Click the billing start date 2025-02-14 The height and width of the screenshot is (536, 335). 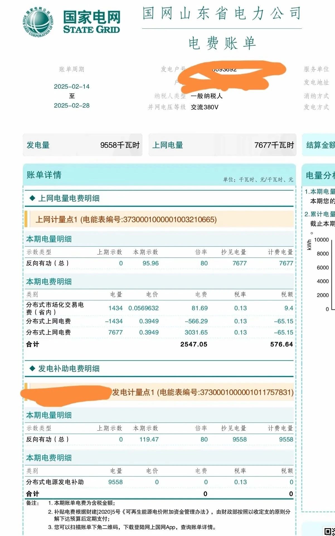click(72, 87)
